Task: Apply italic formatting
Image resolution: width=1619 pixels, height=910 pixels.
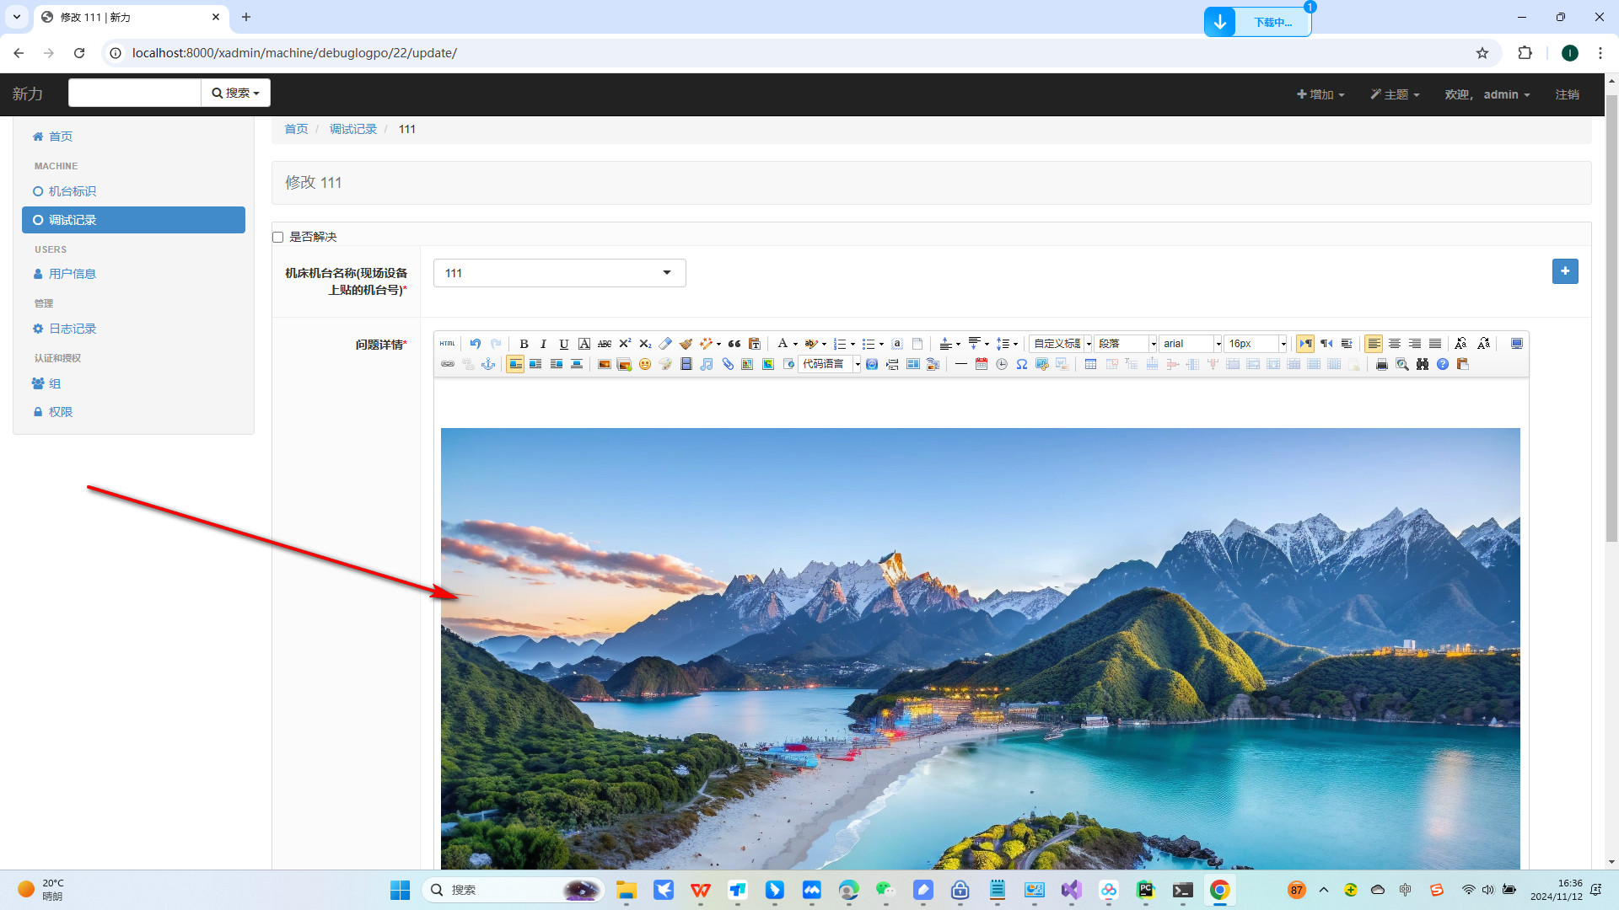Action: 544,344
